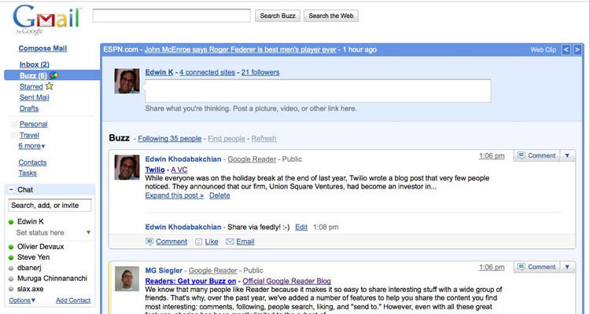This screenshot has height=314, width=590.
Task: Select Buzz (6) in sidebar
Action: click(x=33, y=75)
